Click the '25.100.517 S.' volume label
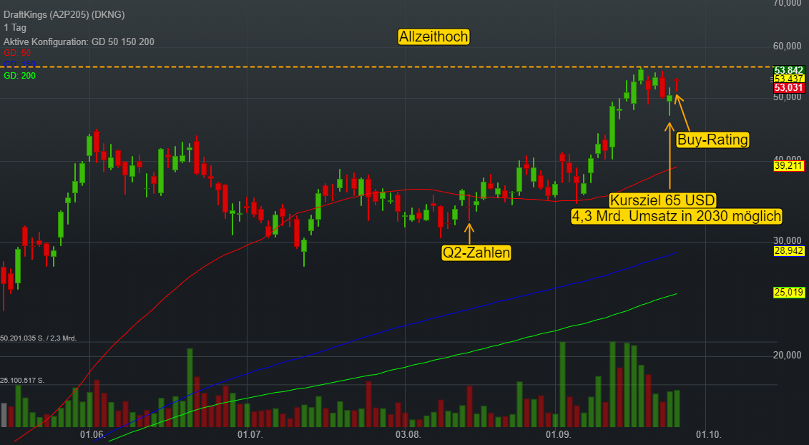Image resolution: width=809 pixels, height=445 pixels. point(22,381)
